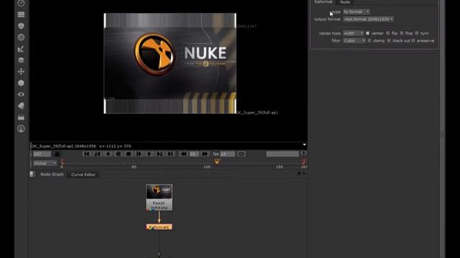460x258 pixels.
Task: Step forward one frame
Action: (139, 154)
